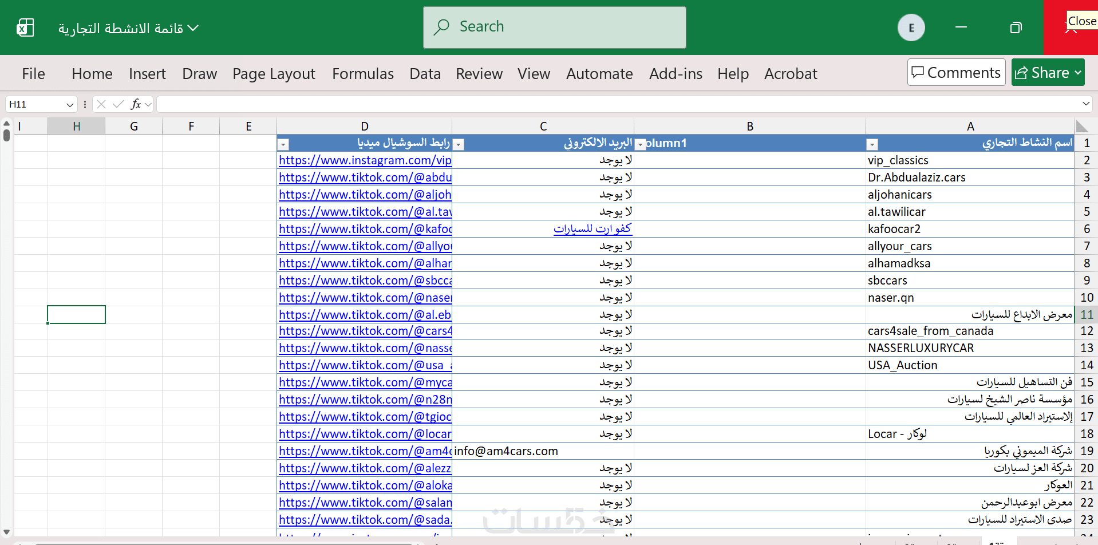This screenshot has width=1098, height=545.
Task: Select cell containing alhamadksa
Action: [x=970, y=263]
